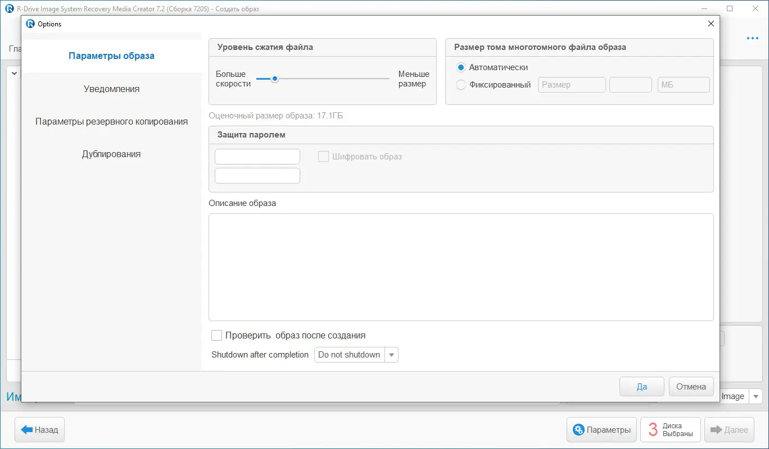Screen dimensions: 769x449
Task: Click the compression level slider handle
Action: point(274,79)
